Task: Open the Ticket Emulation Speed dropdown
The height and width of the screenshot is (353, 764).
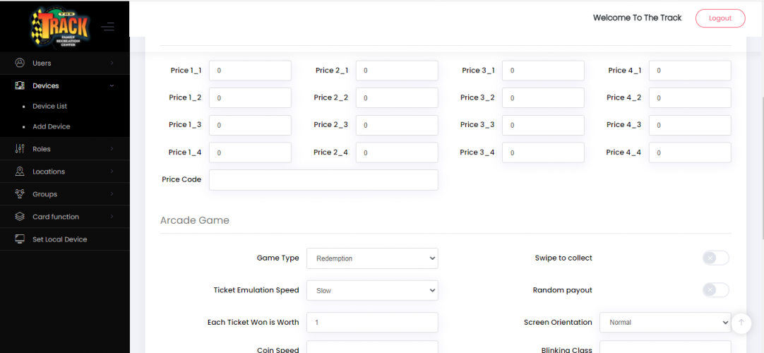Action: pyautogui.click(x=372, y=290)
